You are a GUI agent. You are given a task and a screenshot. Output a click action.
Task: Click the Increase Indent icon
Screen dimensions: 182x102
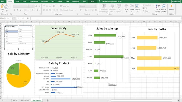click(57, 10)
